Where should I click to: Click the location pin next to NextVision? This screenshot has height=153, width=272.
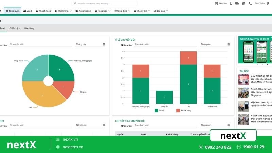268,3
